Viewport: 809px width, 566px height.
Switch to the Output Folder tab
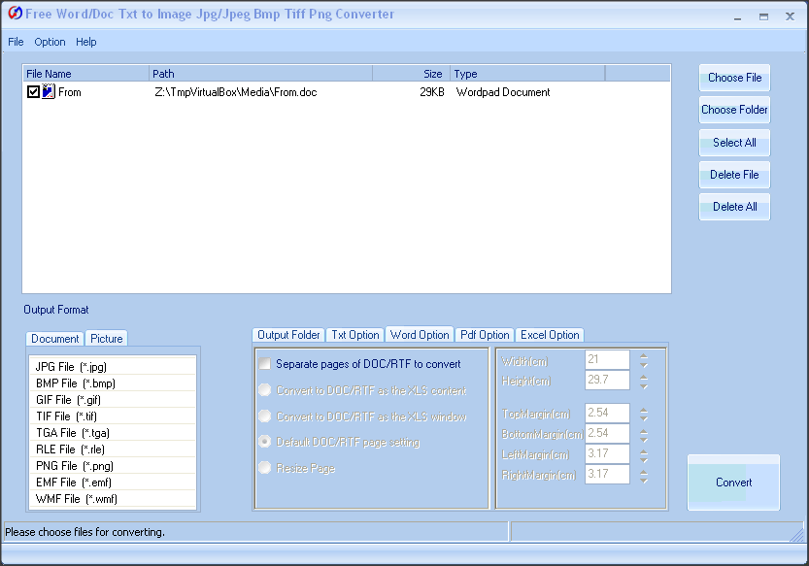288,335
